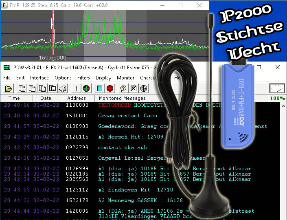Click timestamp 20:40:06
Screen dimensions: 287x220
[x=17, y=105]
